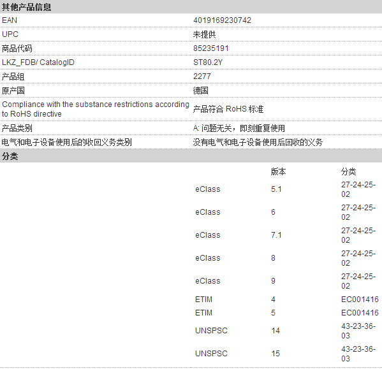Click the EAN number 4019169230742
Screen dimensions: 382x369
tap(222, 20)
